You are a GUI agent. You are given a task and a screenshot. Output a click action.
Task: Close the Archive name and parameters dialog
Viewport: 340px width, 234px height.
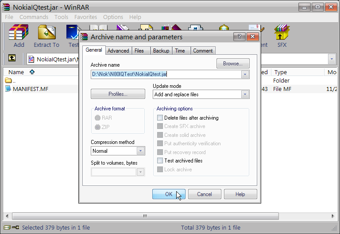[253, 37]
